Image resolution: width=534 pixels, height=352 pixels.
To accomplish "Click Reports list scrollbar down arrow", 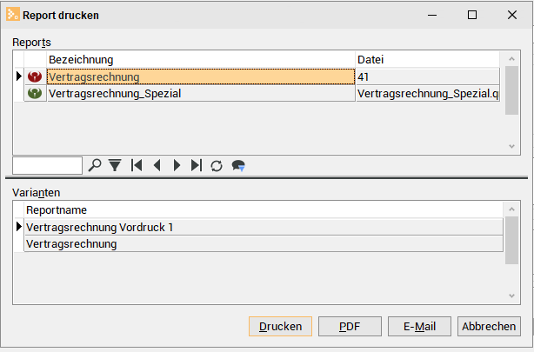I will (x=511, y=146).
